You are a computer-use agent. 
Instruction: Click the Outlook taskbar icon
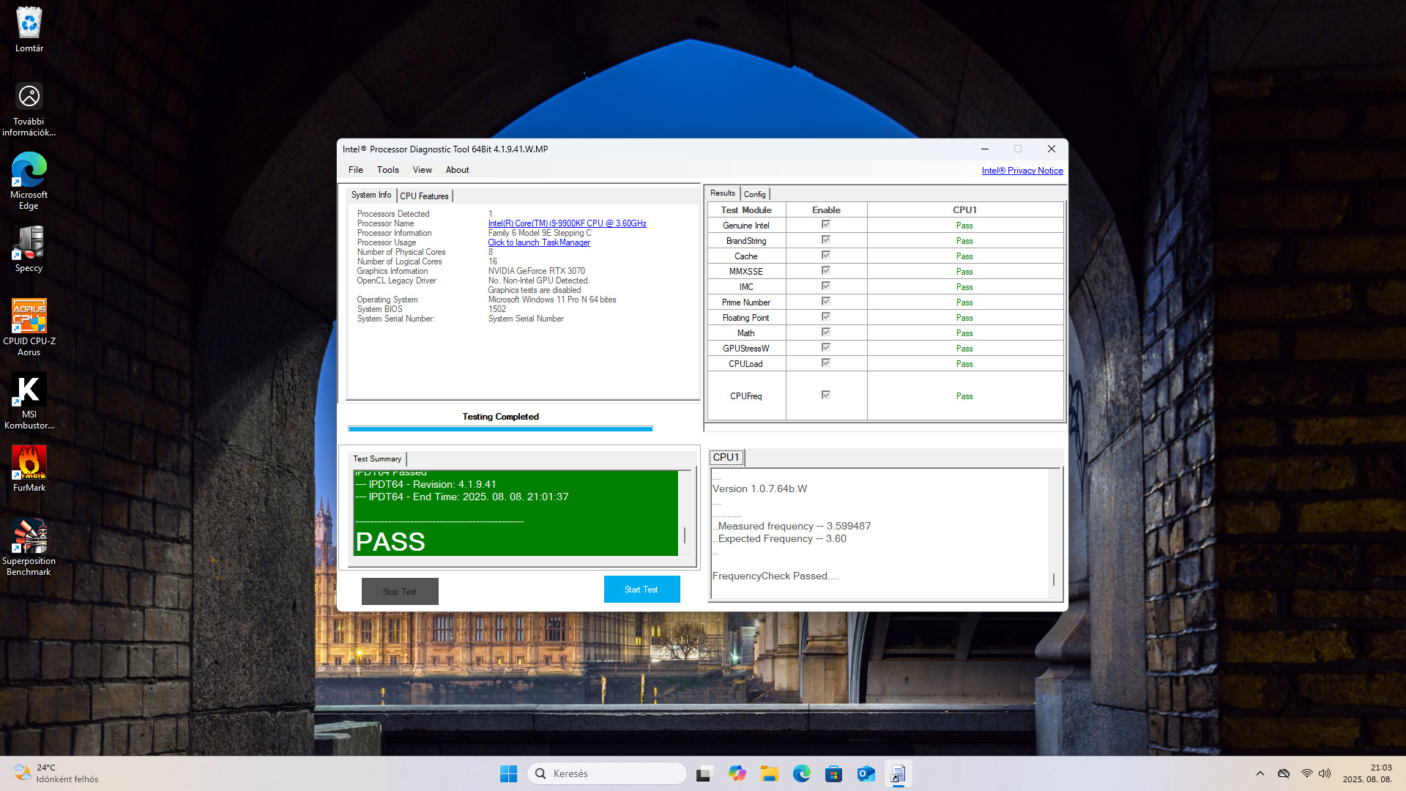pyautogui.click(x=866, y=773)
